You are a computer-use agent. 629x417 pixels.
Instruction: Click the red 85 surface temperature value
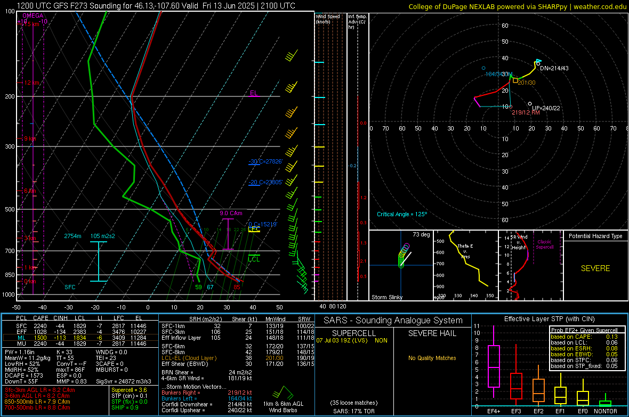point(237,287)
